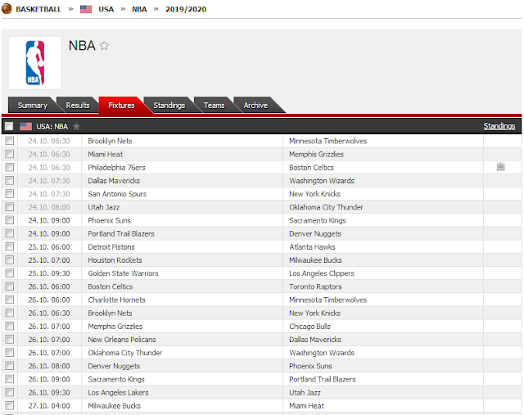The height and width of the screenshot is (415, 524).
Task: Switch to the Results tab
Action: pyautogui.click(x=78, y=106)
